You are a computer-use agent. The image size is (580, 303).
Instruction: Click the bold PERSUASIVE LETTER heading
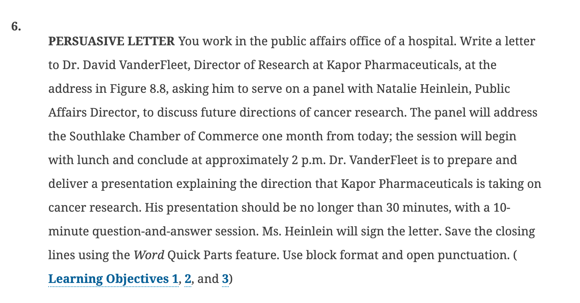[111, 41]
